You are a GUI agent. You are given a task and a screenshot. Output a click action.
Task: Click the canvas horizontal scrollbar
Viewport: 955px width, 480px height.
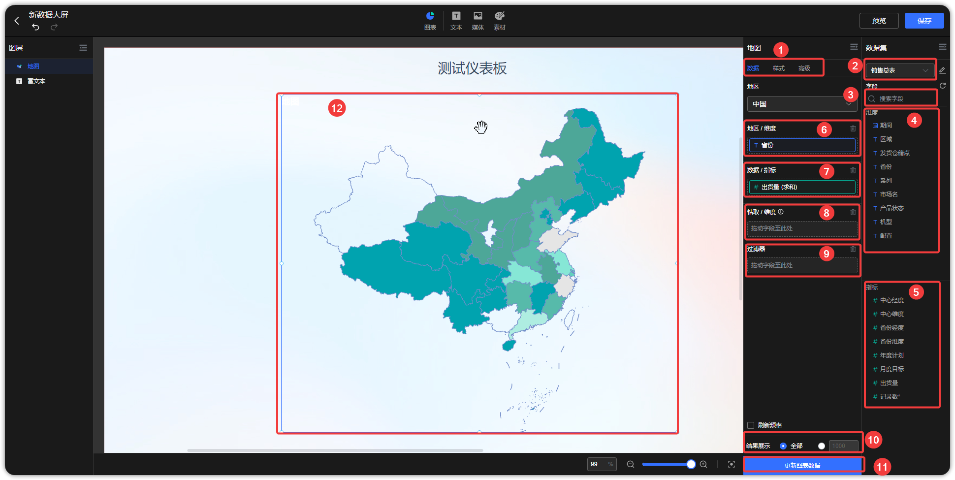pos(335,450)
